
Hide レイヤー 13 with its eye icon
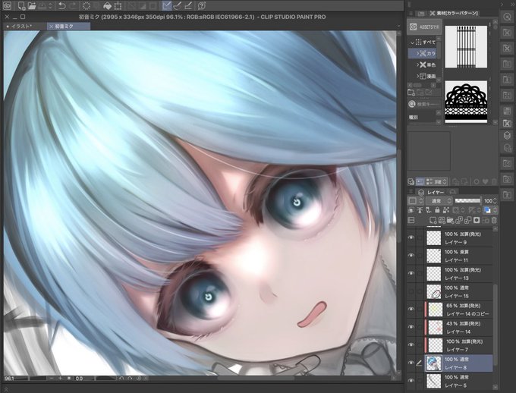[x=411, y=274]
